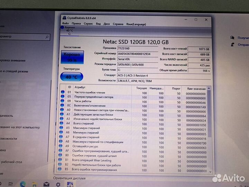Click the 40 °C temperature indicator
The image size is (249, 187).
(x=72, y=77)
